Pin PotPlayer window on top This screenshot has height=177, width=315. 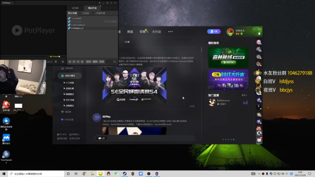point(100,3)
